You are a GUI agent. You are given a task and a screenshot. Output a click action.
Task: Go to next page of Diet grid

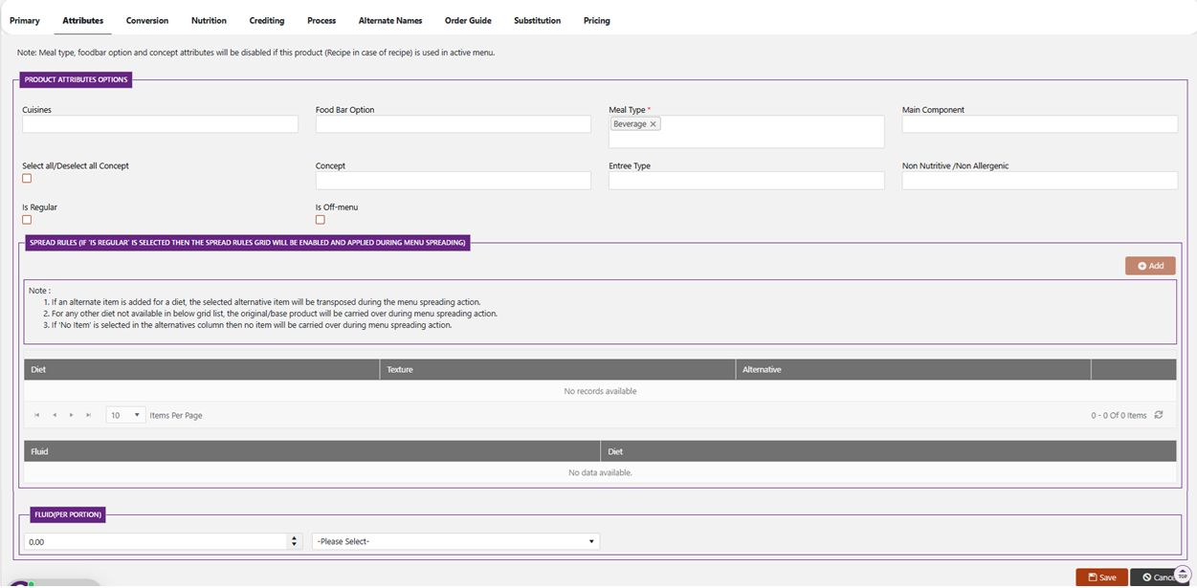pos(72,415)
